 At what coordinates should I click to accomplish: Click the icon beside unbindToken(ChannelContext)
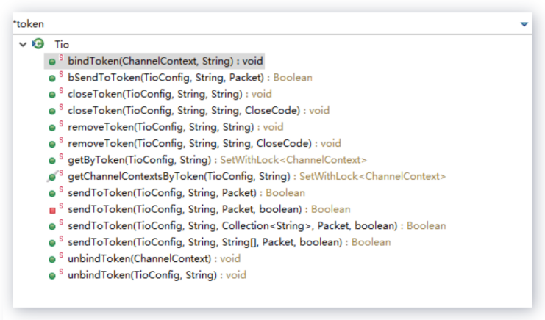[52, 259]
